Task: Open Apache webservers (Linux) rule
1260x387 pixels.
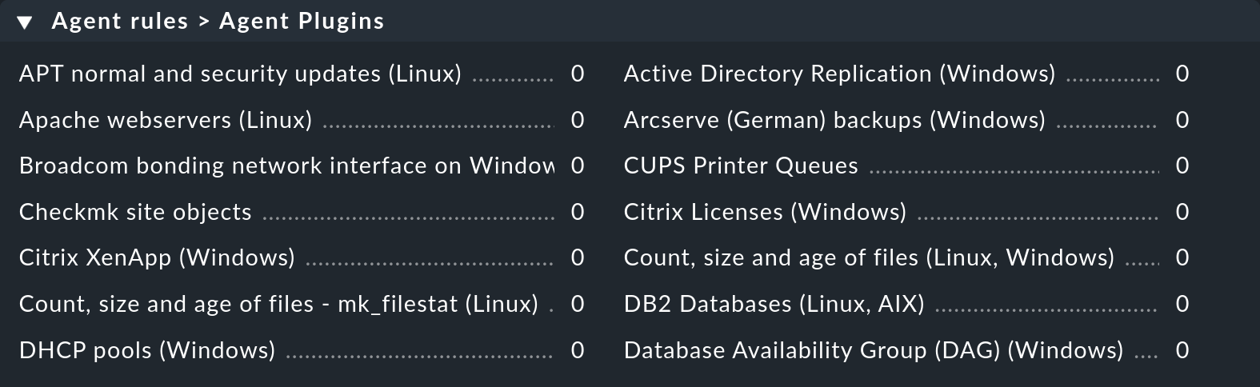Action: (x=166, y=120)
